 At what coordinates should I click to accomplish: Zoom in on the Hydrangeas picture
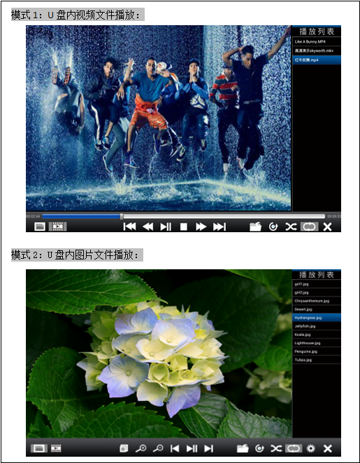141,448
